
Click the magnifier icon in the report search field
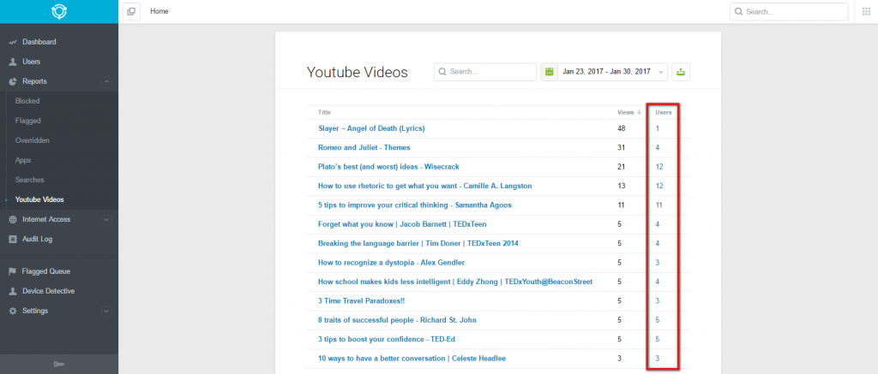pyautogui.click(x=442, y=72)
